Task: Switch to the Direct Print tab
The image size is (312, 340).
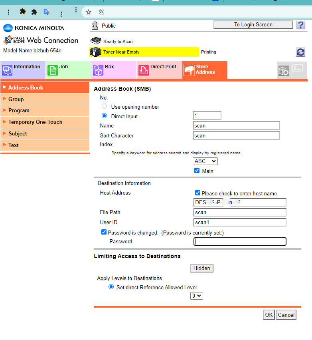Action: tap(159, 70)
